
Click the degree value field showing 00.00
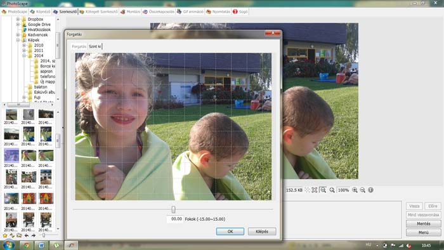tap(175, 219)
